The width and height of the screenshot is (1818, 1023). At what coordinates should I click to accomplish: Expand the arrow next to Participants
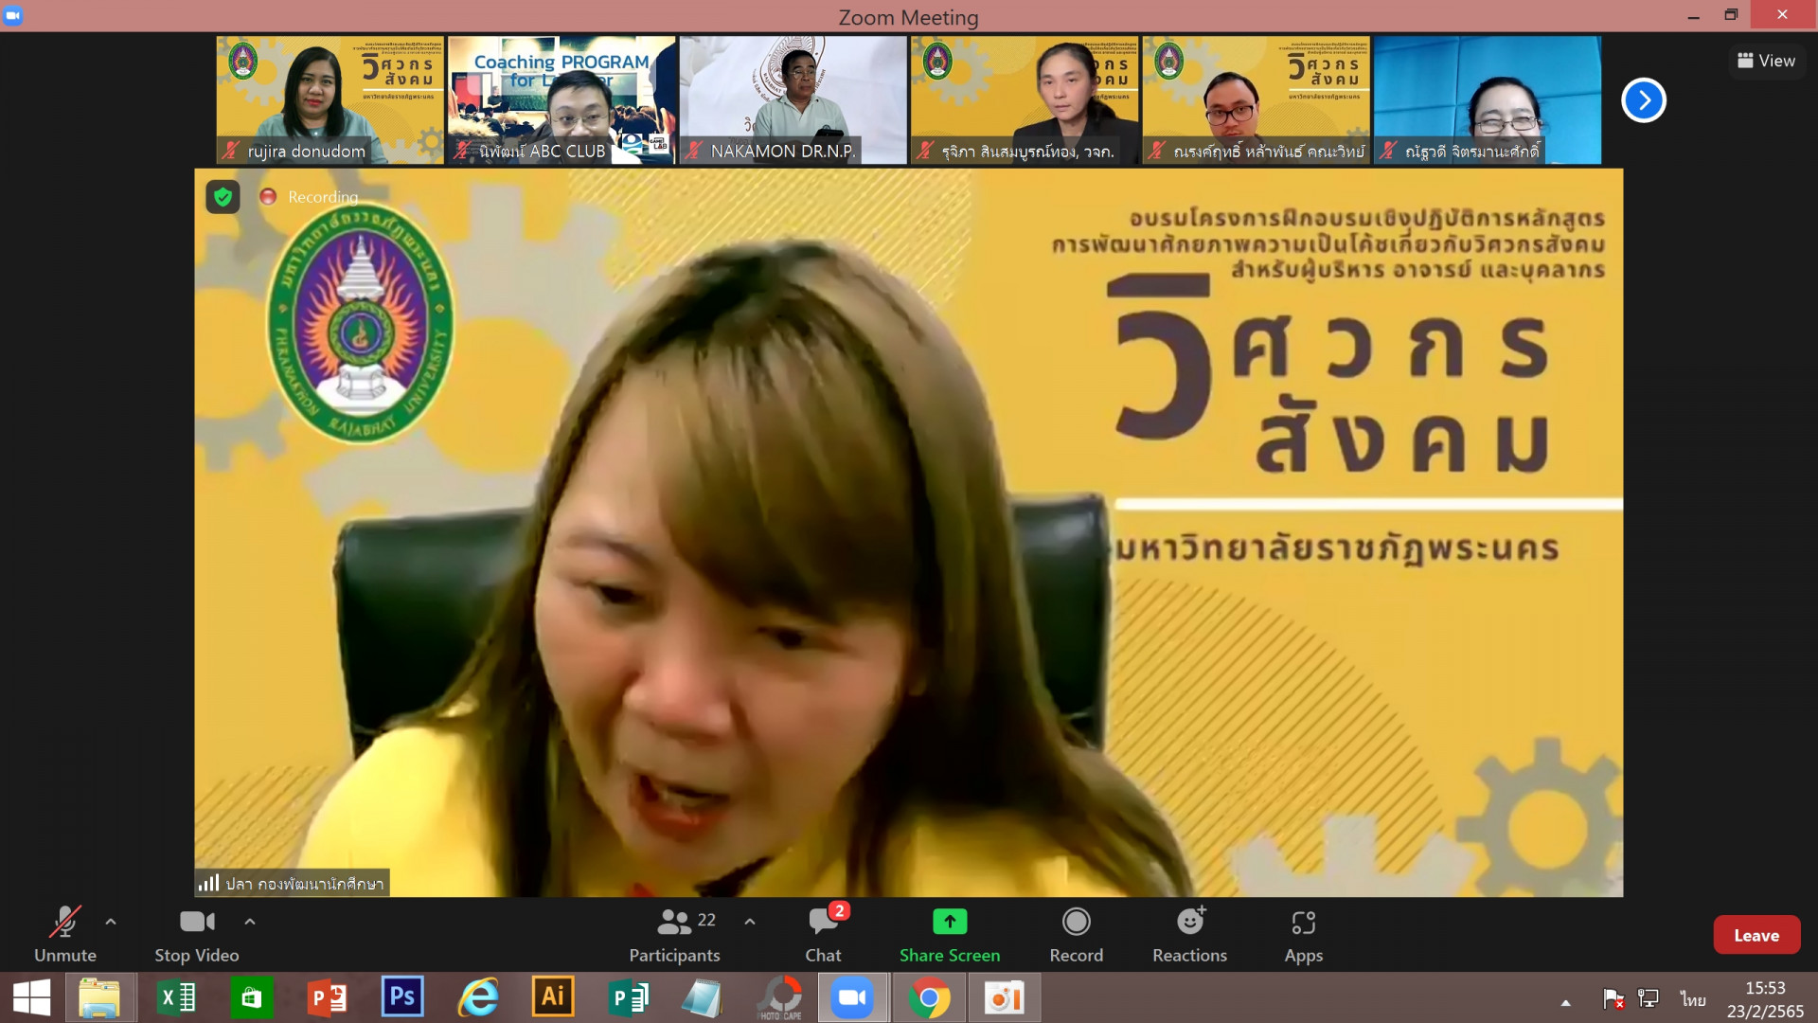pyautogui.click(x=750, y=921)
